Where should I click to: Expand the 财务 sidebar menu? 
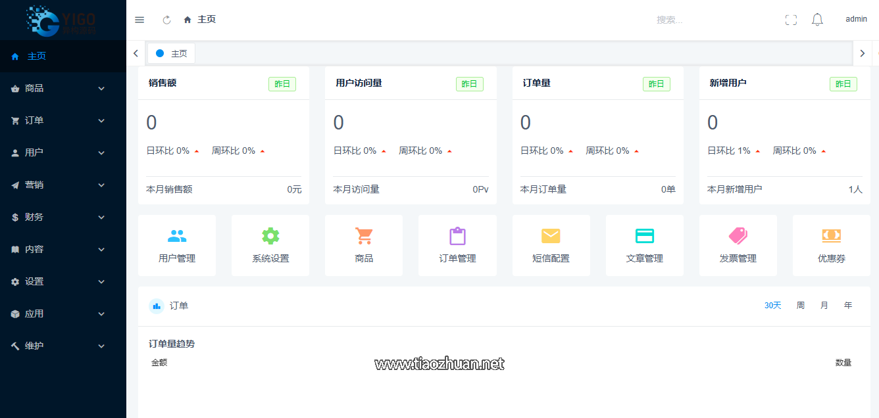[x=63, y=217]
